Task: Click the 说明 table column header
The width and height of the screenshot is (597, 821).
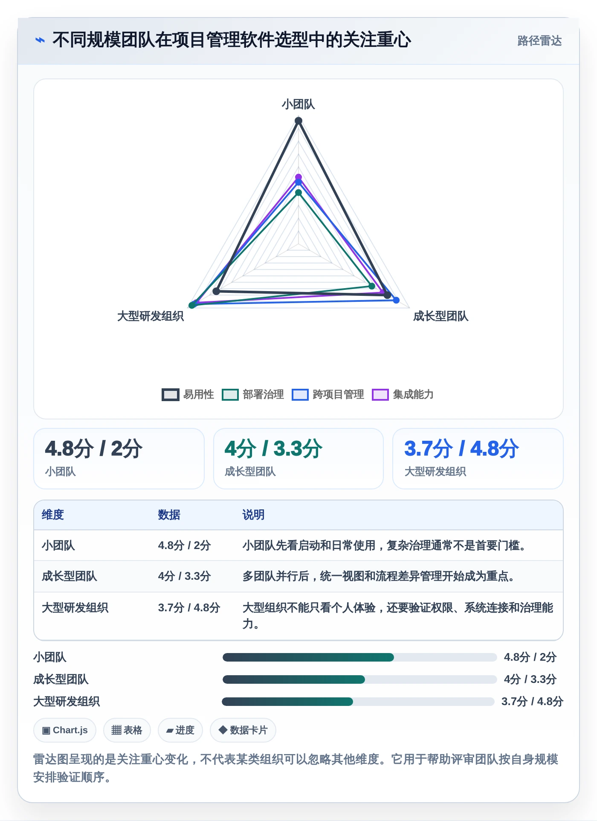Action: point(254,515)
